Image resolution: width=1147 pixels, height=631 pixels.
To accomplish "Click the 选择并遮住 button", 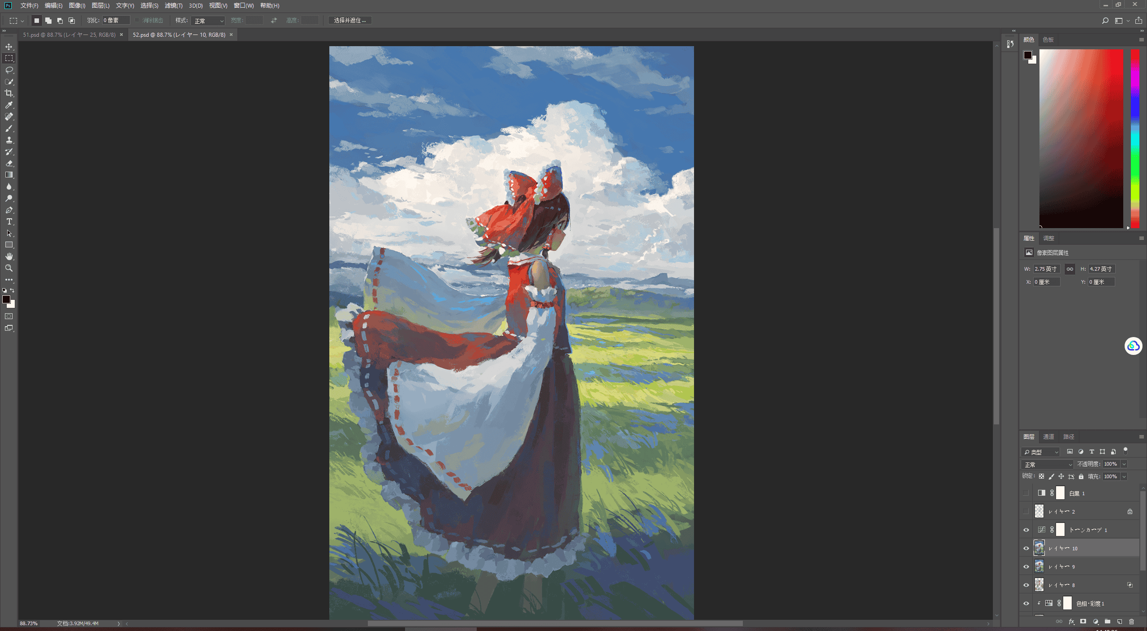I will point(350,20).
